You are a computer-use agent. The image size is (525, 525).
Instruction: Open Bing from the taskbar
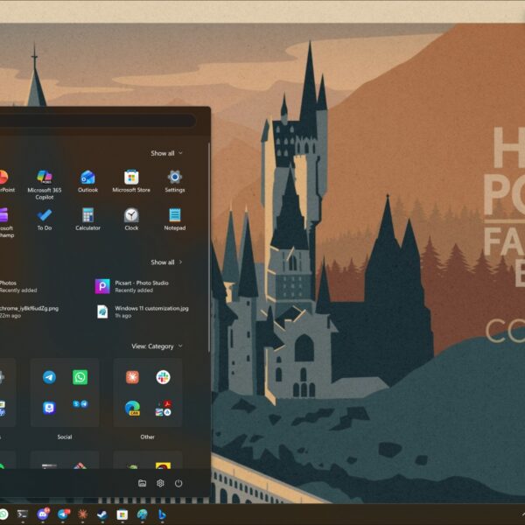(162, 514)
